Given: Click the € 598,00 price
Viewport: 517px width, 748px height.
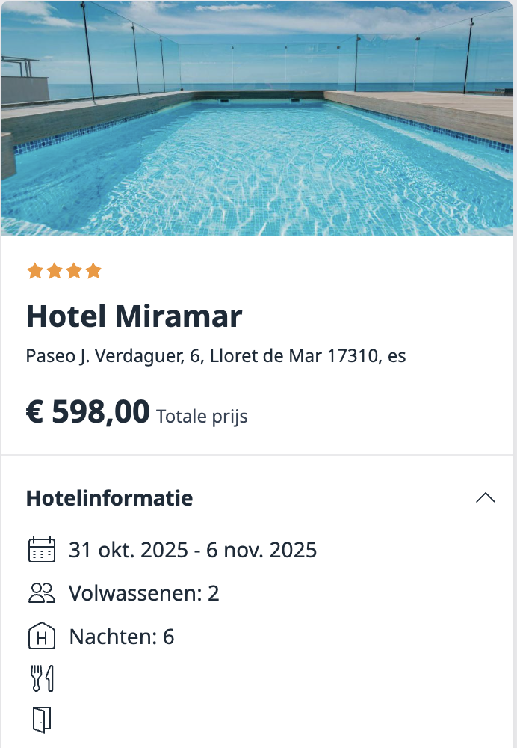Looking at the screenshot, I should 88,412.
